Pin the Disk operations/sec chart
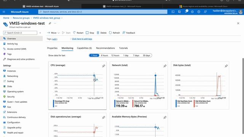244x137 pixels. tap(103, 118)
